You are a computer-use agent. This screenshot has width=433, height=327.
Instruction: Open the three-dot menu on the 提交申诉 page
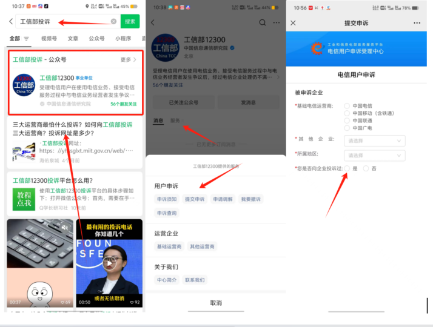[417, 22]
